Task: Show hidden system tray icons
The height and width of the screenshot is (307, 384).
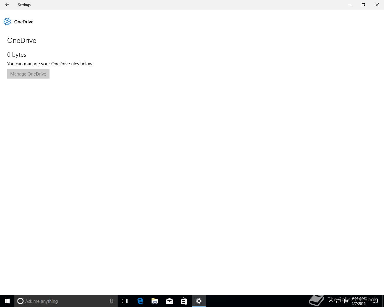Action: 331,301
